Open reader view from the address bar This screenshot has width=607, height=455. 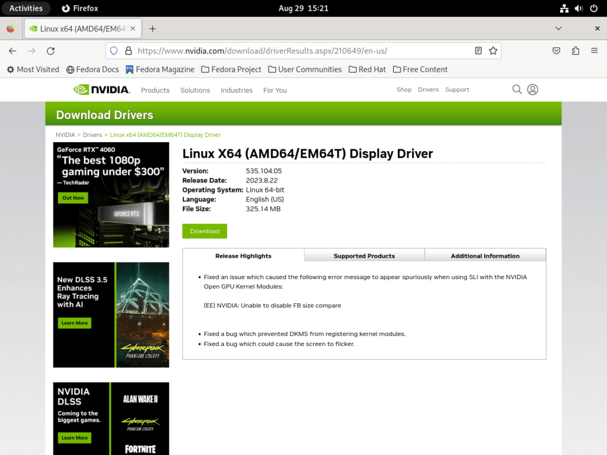(478, 51)
